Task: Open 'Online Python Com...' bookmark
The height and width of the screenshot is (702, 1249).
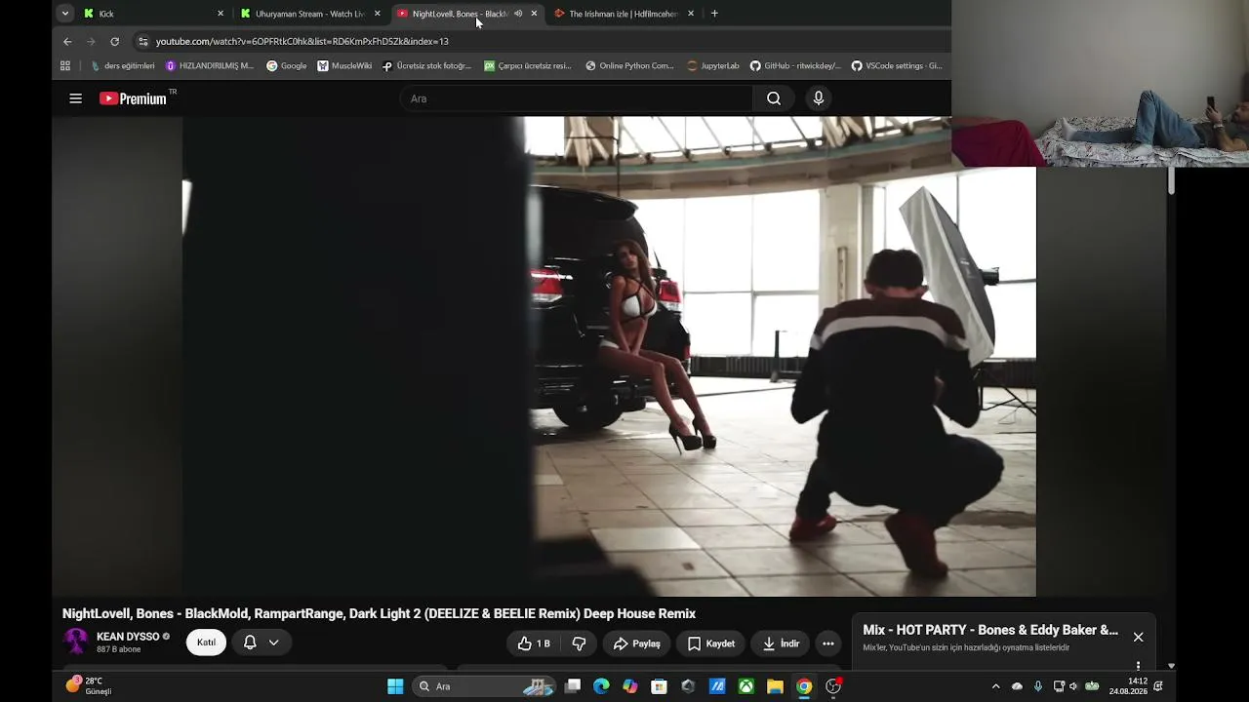Action: 629,66
